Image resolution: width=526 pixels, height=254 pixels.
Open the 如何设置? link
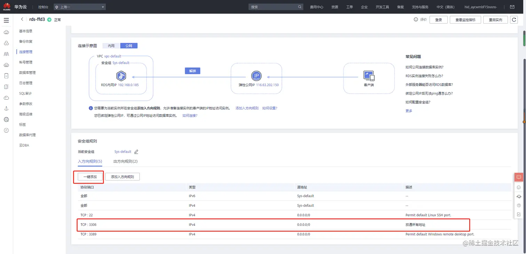[270, 108]
